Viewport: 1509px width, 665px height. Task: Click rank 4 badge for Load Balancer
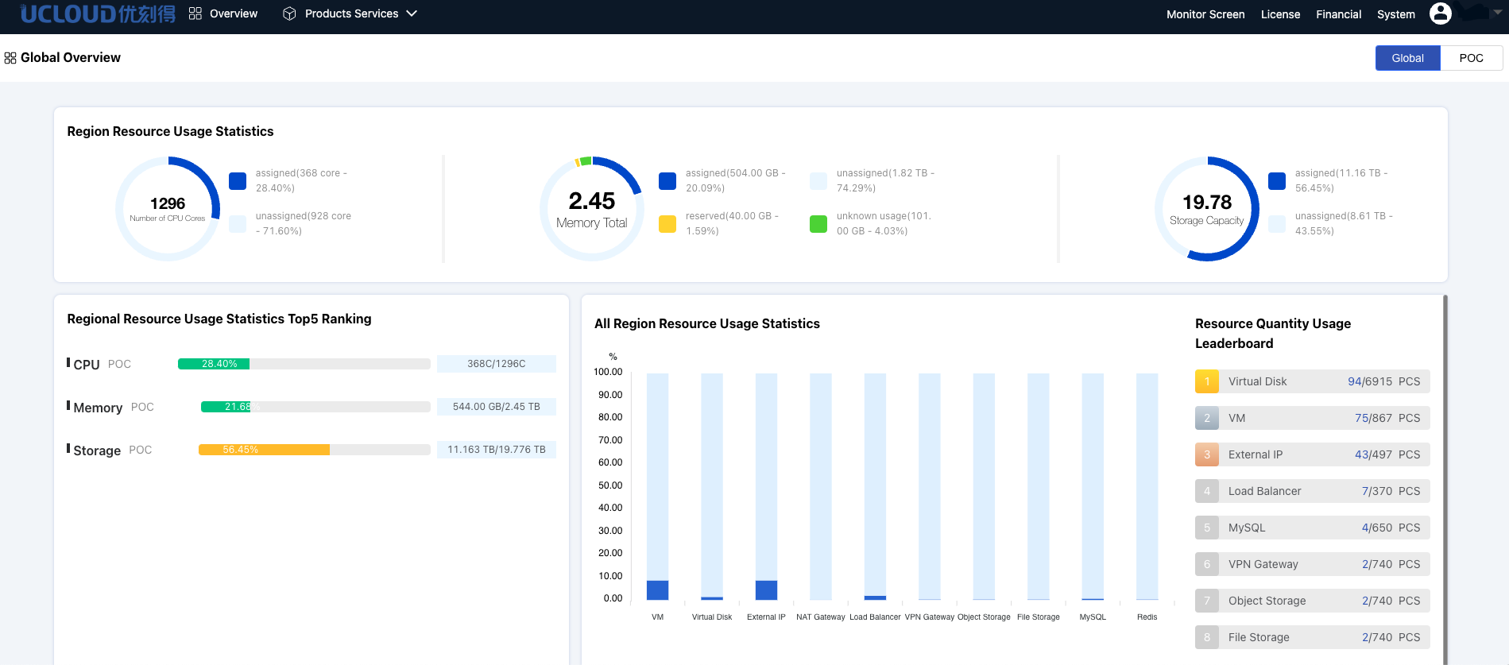click(x=1207, y=491)
